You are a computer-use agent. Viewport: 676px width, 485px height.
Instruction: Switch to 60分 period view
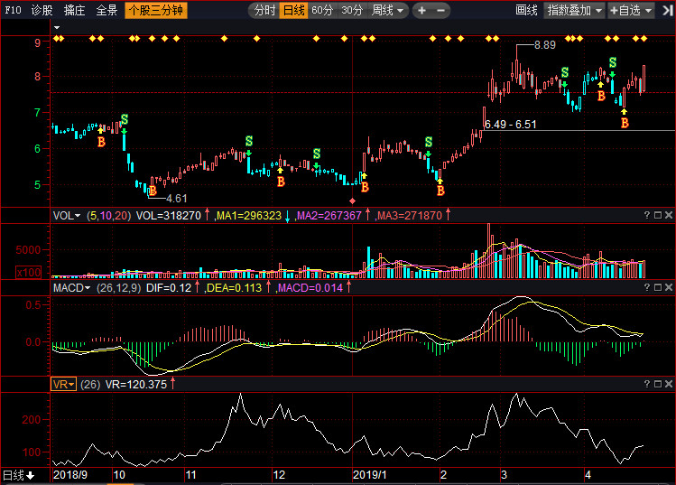[322, 10]
